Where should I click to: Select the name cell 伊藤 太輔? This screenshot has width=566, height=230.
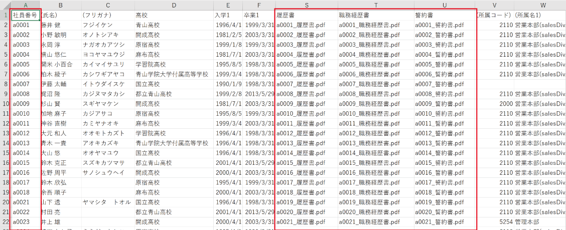(x=60, y=84)
